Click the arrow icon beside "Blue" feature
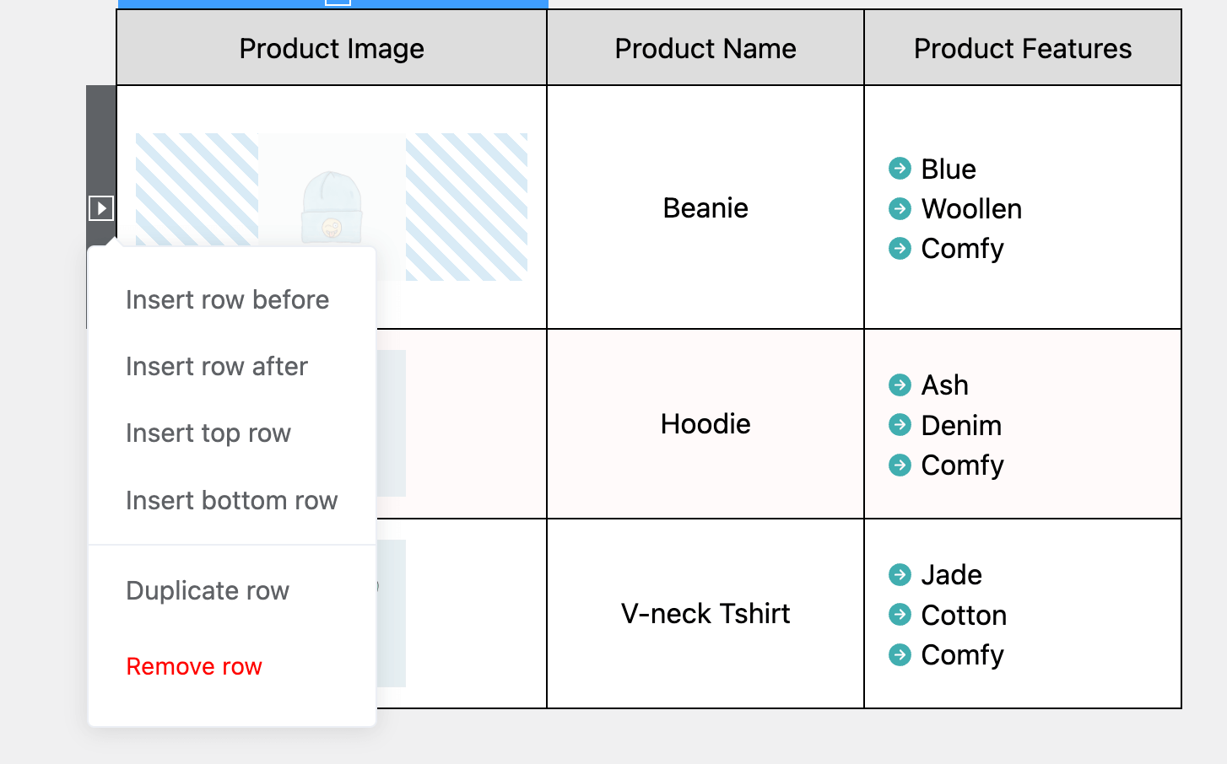The height and width of the screenshot is (764, 1227). coord(900,169)
